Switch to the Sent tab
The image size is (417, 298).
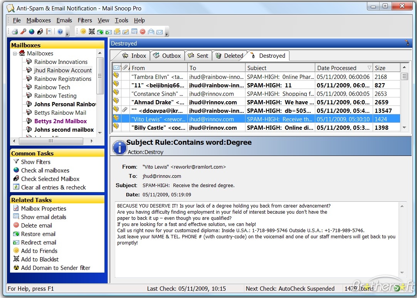point(198,56)
